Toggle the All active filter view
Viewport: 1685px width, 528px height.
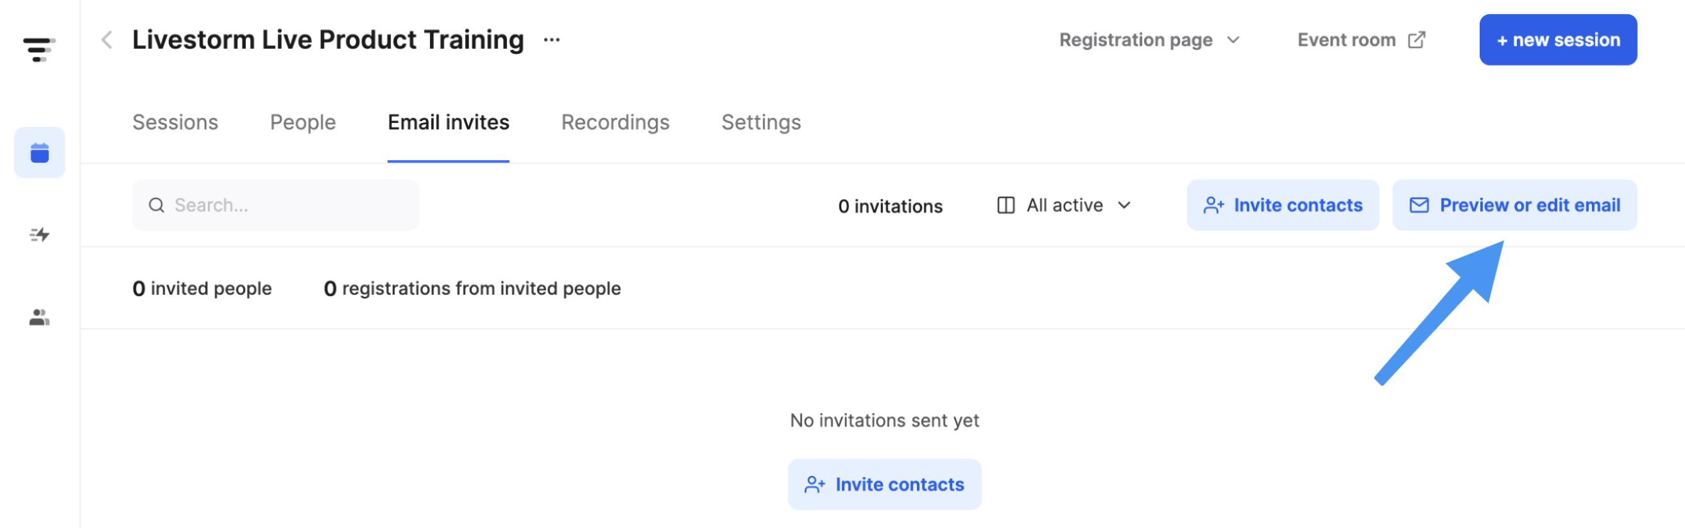point(1063,204)
